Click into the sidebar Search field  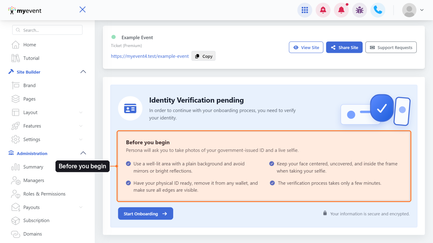47,30
